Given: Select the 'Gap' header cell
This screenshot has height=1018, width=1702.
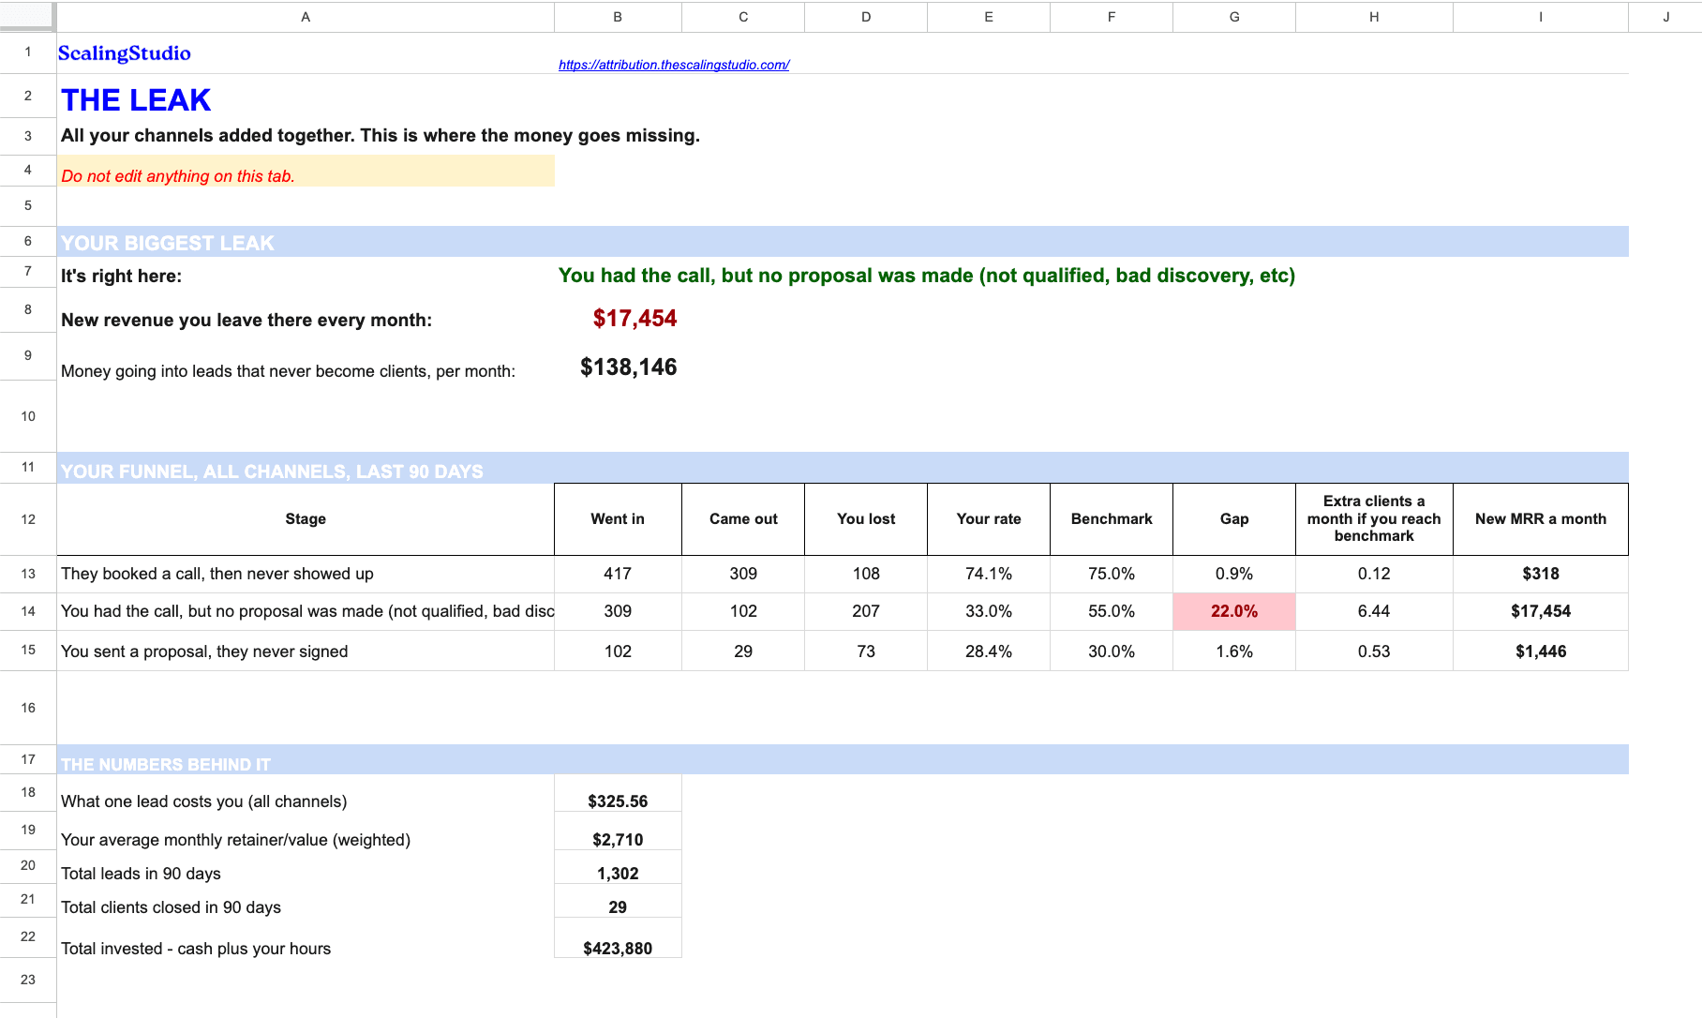Looking at the screenshot, I should (x=1234, y=519).
